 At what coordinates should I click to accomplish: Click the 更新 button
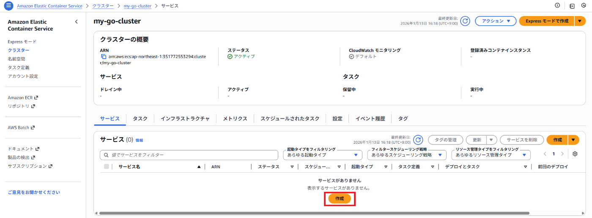pyautogui.click(x=477, y=140)
